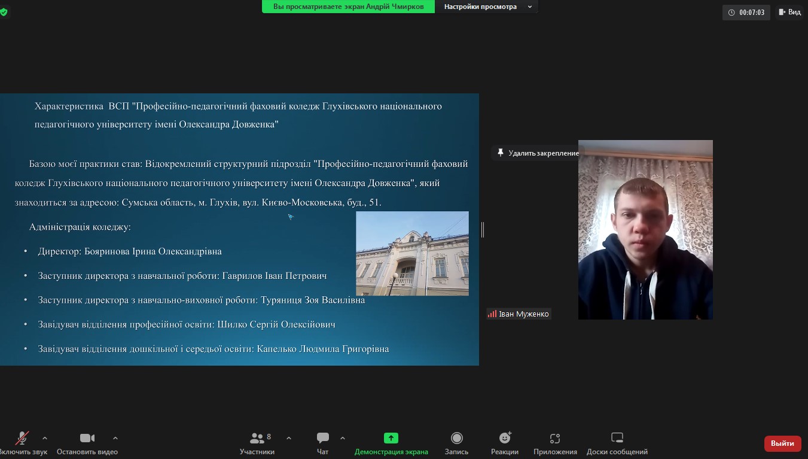This screenshot has height=459, width=808.
Task: Click the divider handle beside shared screen
Action: (483, 229)
